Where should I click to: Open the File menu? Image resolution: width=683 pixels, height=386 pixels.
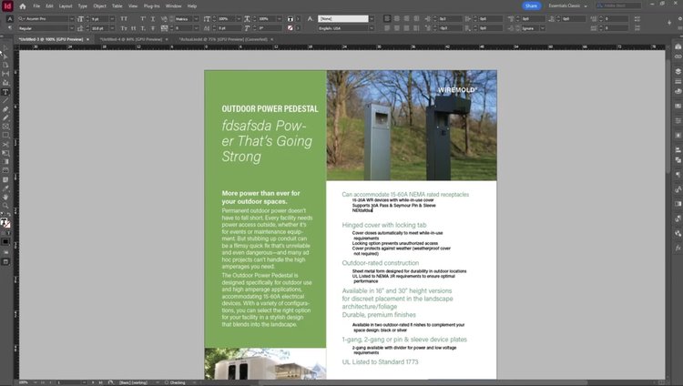click(x=36, y=6)
